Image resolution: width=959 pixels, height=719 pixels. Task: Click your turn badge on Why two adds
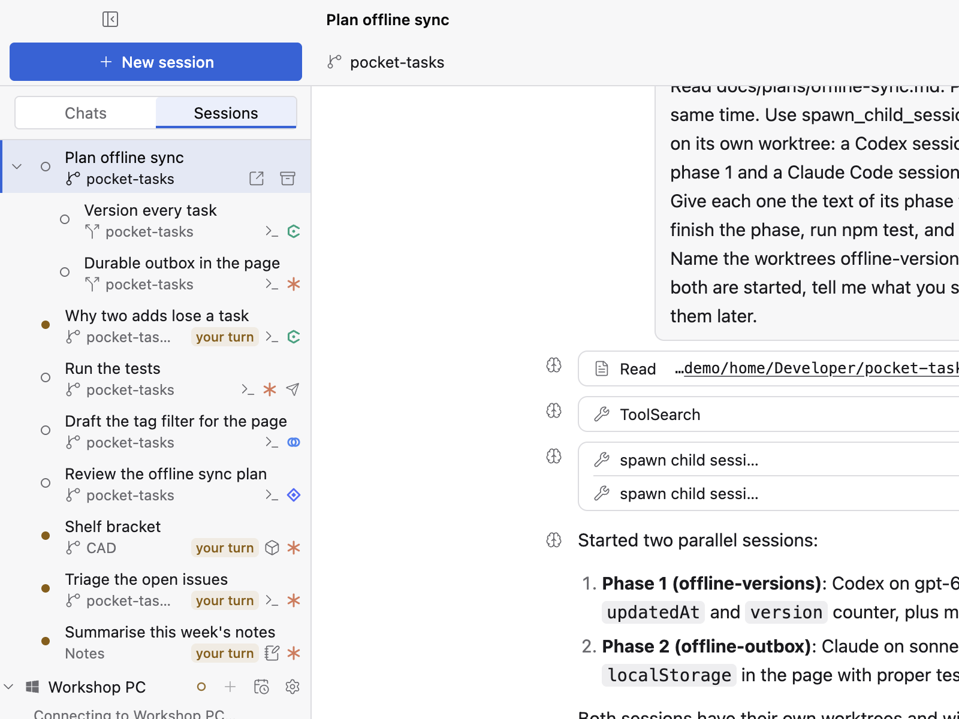pyautogui.click(x=225, y=337)
